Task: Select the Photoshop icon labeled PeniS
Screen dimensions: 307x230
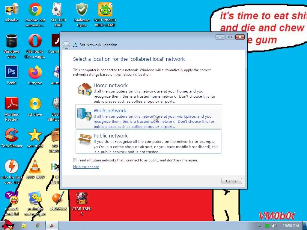Action: tap(12, 75)
